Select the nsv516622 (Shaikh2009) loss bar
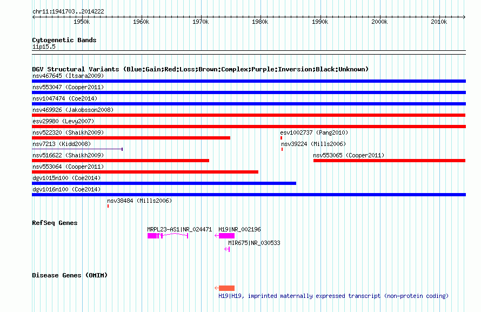Screen dimensions: 481x312 click(121, 161)
